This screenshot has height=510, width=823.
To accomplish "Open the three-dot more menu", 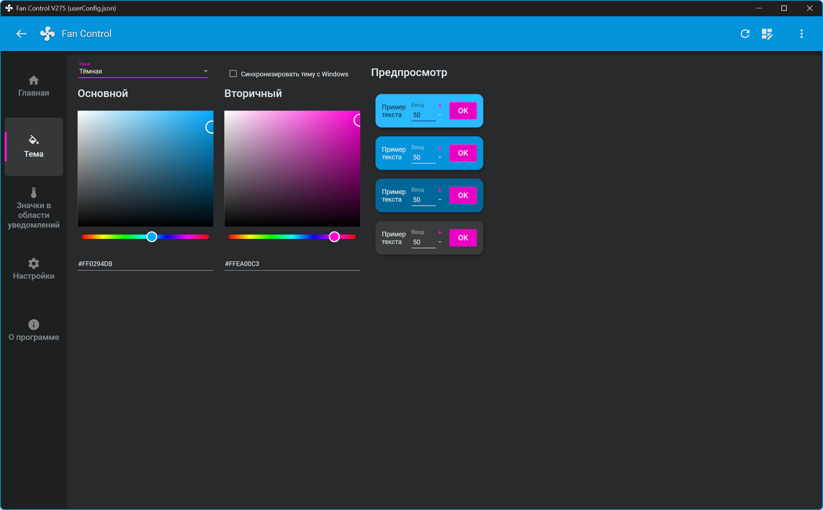I will coord(802,34).
